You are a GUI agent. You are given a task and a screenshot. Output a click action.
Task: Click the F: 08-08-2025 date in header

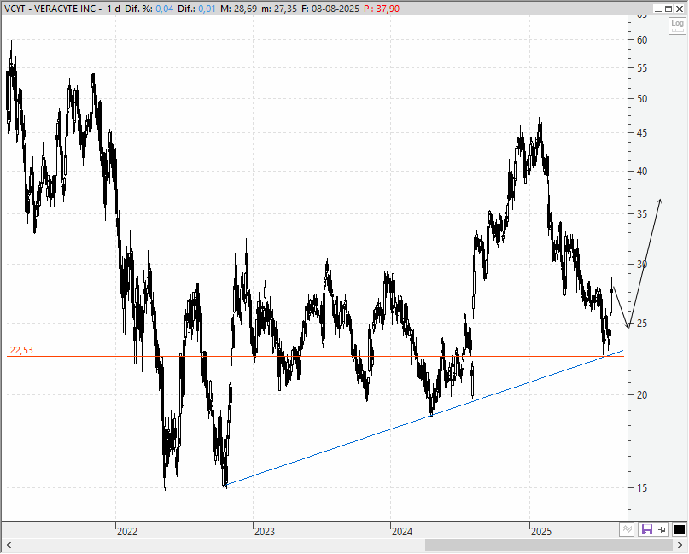[330, 9]
